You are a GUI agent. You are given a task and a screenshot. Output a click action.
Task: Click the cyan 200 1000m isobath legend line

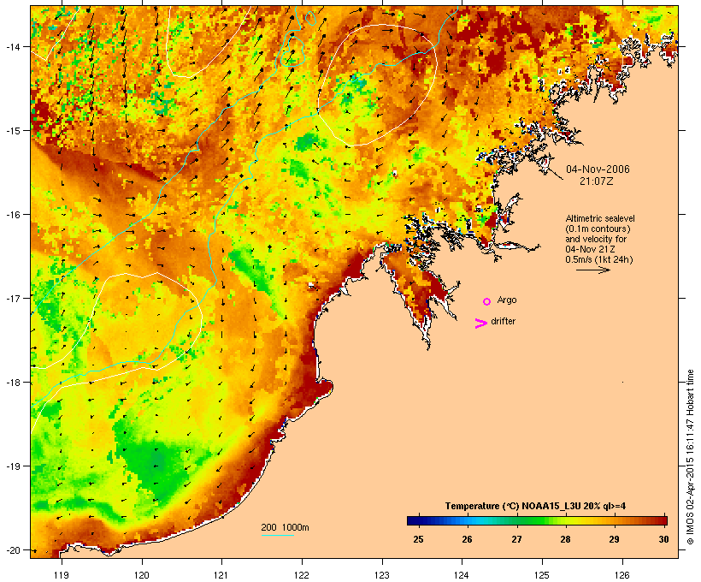point(278,536)
